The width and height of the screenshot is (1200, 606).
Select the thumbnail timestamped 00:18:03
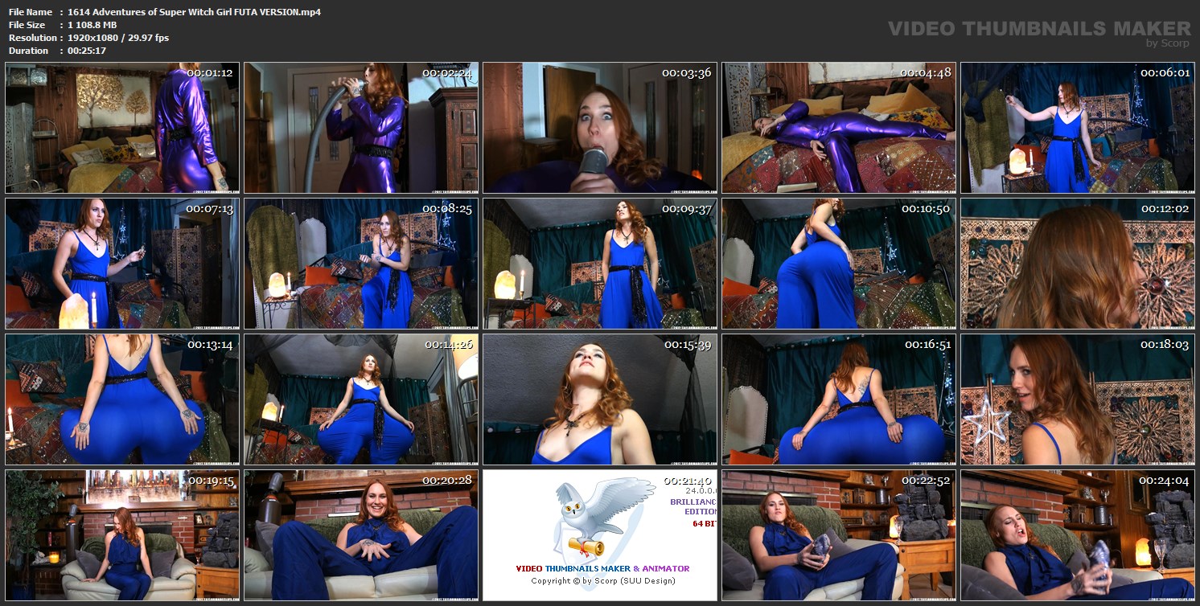click(x=1078, y=399)
